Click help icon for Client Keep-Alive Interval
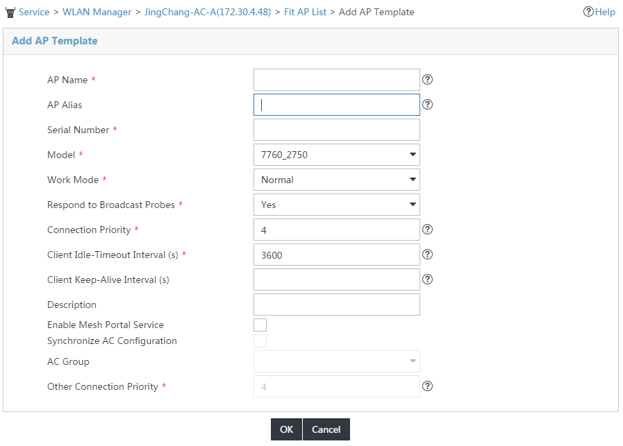 click(427, 280)
